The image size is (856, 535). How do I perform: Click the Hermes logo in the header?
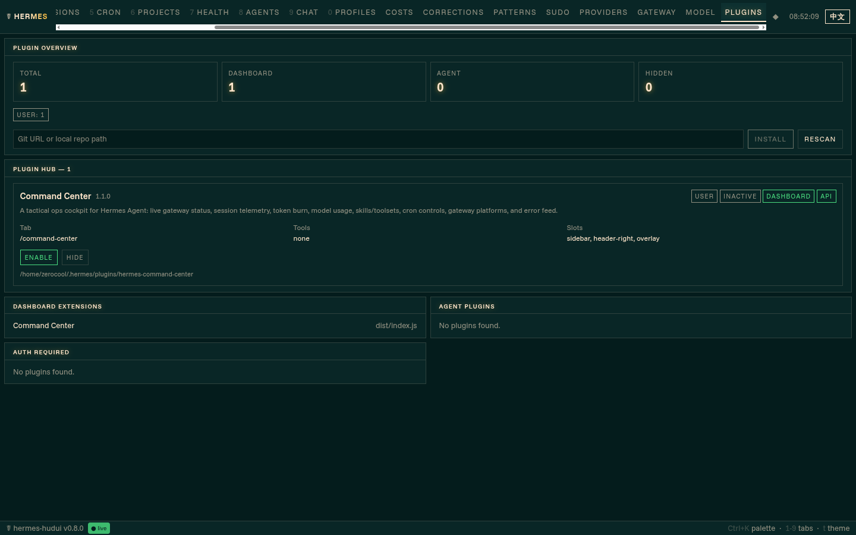27,17
